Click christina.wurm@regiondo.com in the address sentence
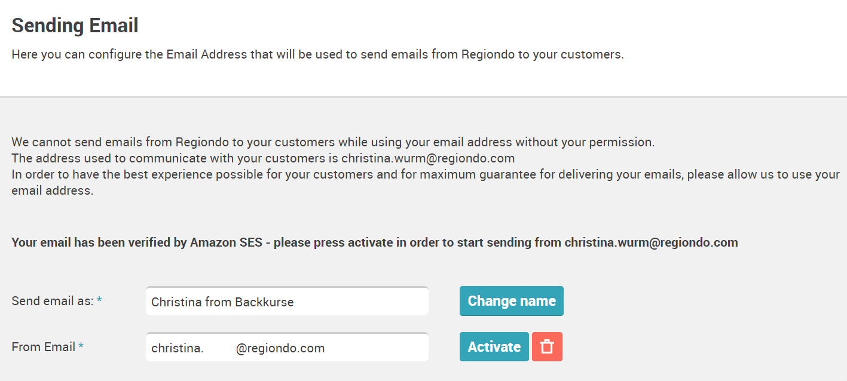The height and width of the screenshot is (381, 847). tap(428, 159)
